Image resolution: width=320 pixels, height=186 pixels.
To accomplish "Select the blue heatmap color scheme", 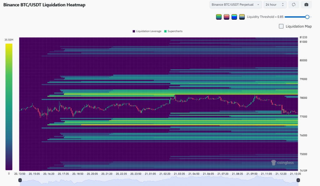I will coord(234,17).
